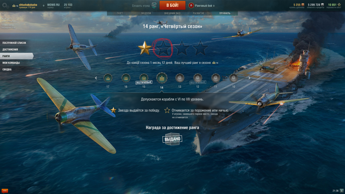The image size is (345, 194).
Task: Switch to the МОДУЛИ tab
Action: click(x=146, y=13)
